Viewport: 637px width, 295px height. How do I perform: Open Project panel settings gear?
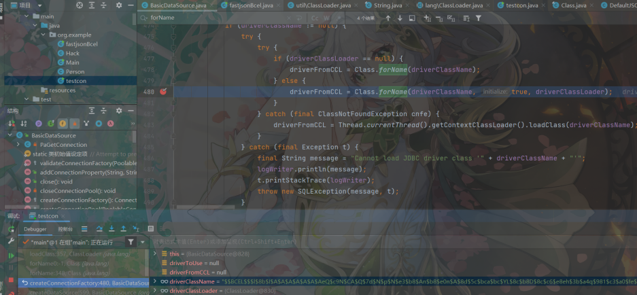click(x=118, y=5)
